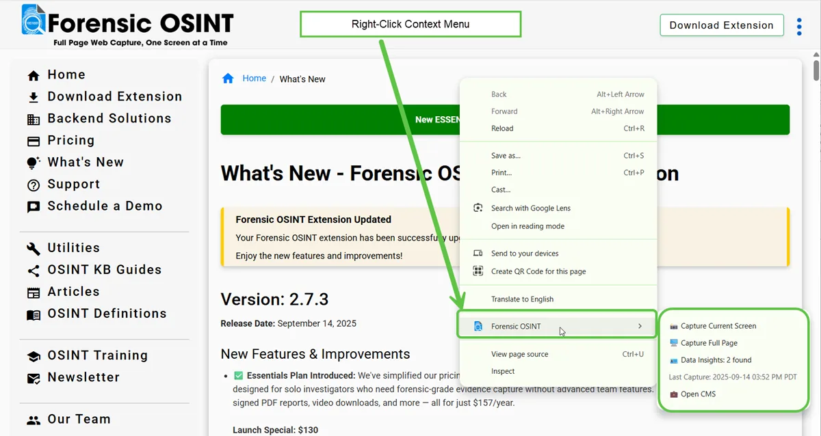The width and height of the screenshot is (821, 436).
Task: Click the QR code icon in context menu
Action: point(478,271)
